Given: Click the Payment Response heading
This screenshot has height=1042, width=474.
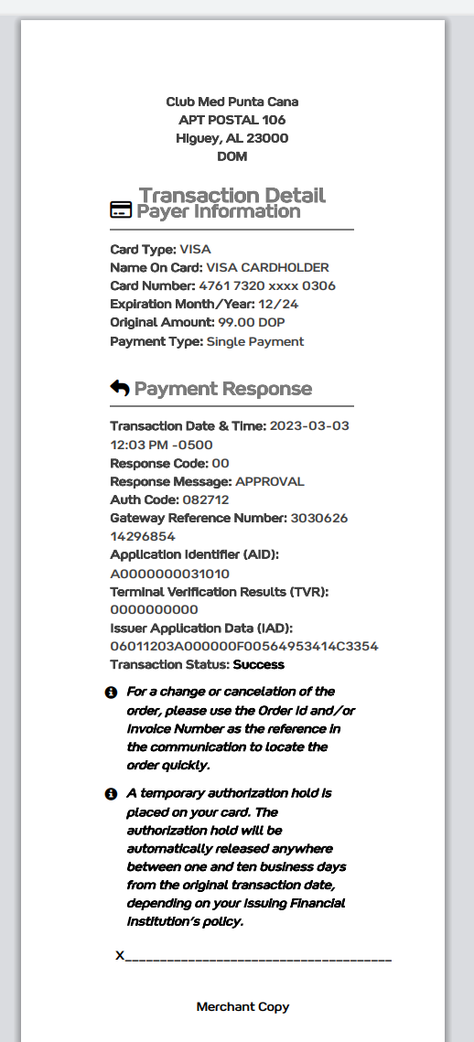Looking at the screenshot, I should point(222,388).
